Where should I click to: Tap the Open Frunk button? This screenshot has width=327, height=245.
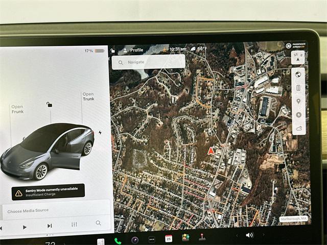[17, 109]
